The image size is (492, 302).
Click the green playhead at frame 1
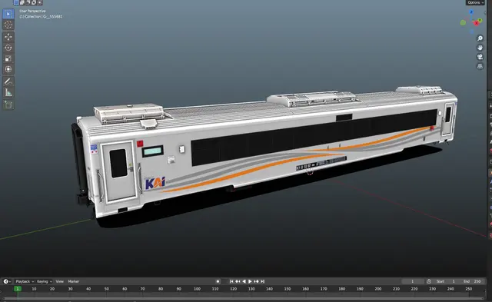pyautogui.click(x=18, y=289)
